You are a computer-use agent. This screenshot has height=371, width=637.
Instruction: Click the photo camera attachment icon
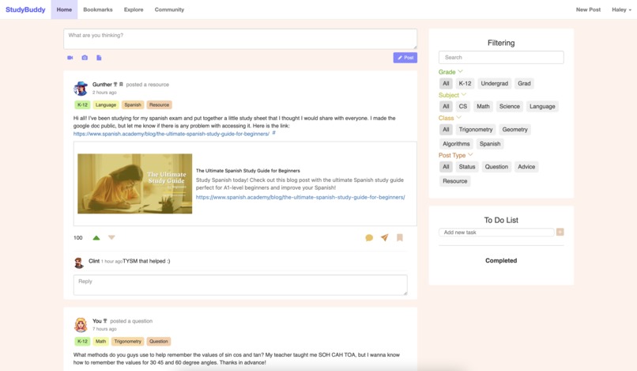pyautogui.click(x=85, y=58)
